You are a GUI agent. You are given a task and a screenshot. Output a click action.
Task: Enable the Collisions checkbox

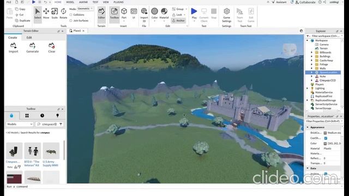pos(71,15)
